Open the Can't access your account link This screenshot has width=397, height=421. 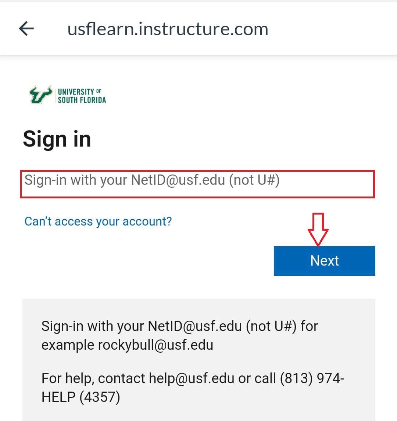pos(98,222)
